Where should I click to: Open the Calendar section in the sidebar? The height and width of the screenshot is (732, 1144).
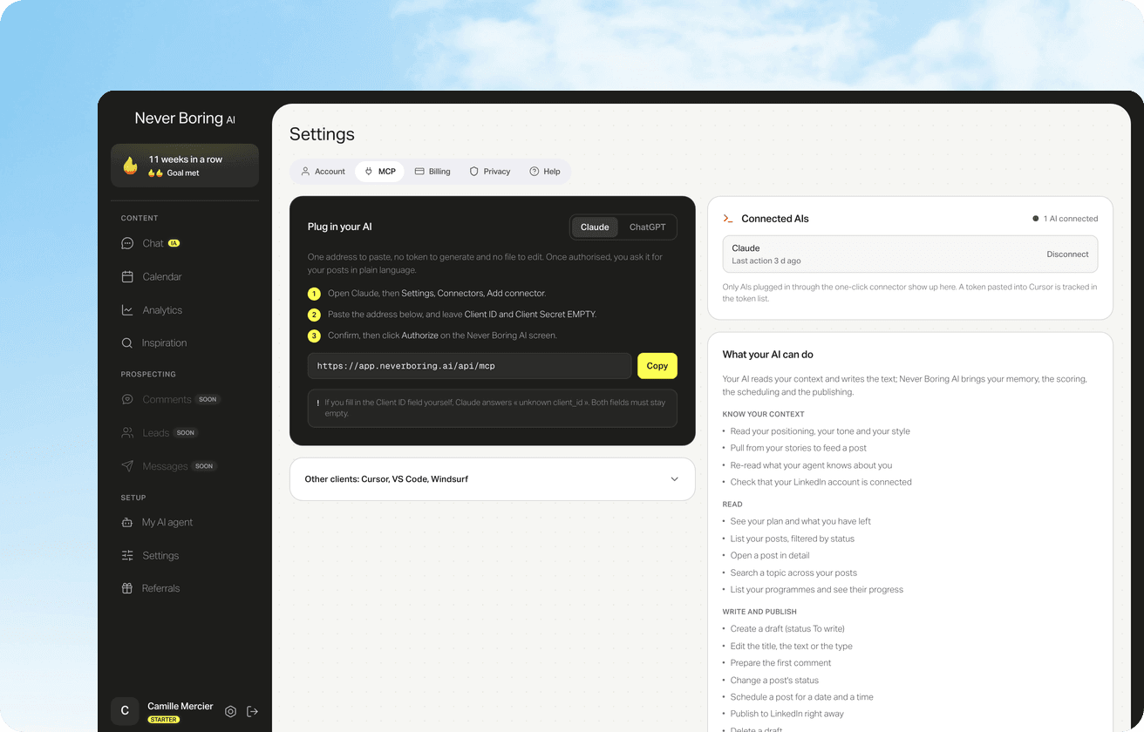tap(151, 277)
